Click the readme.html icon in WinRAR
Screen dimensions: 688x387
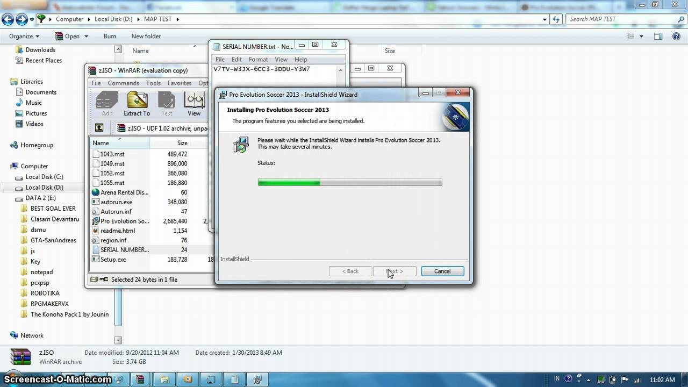point(96,231)
